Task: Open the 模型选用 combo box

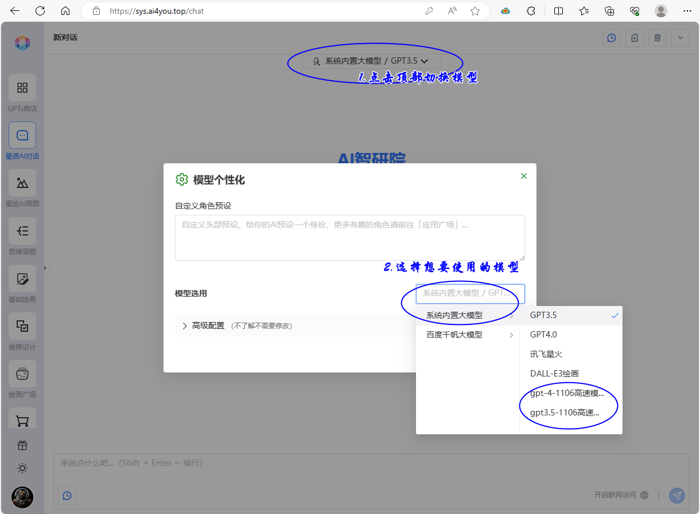Action: [470, 293]
